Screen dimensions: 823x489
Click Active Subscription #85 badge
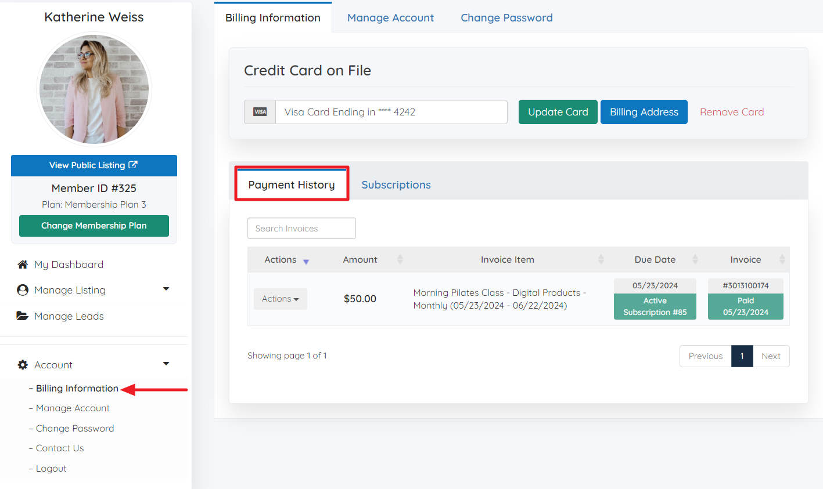[x=655, y=306]
